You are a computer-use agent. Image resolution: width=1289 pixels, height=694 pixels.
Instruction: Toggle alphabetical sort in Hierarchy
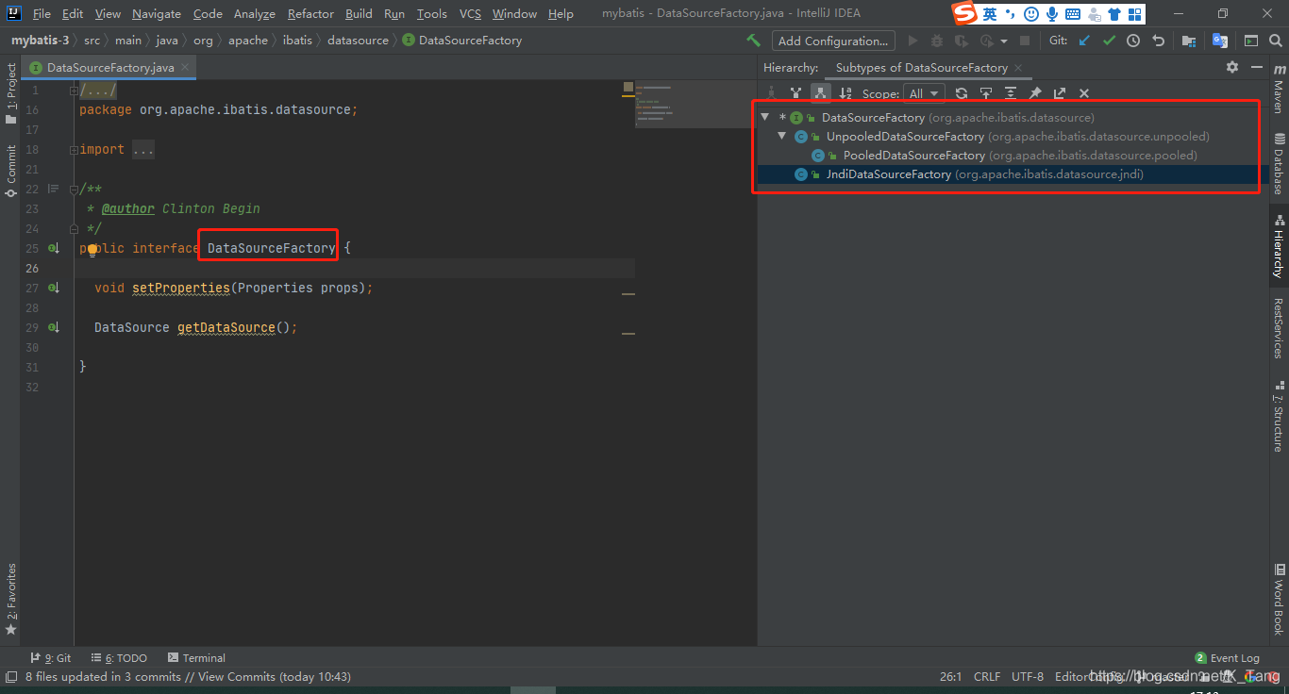pyautogui.click(x=845, y=92)
